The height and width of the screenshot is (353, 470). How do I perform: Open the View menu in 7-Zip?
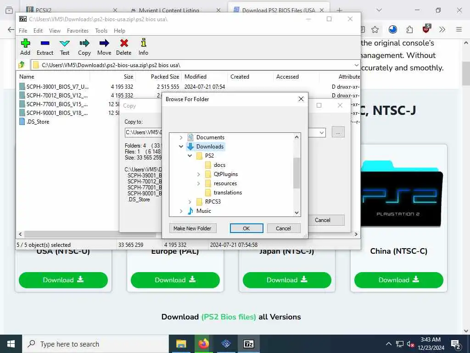[55, 31]
